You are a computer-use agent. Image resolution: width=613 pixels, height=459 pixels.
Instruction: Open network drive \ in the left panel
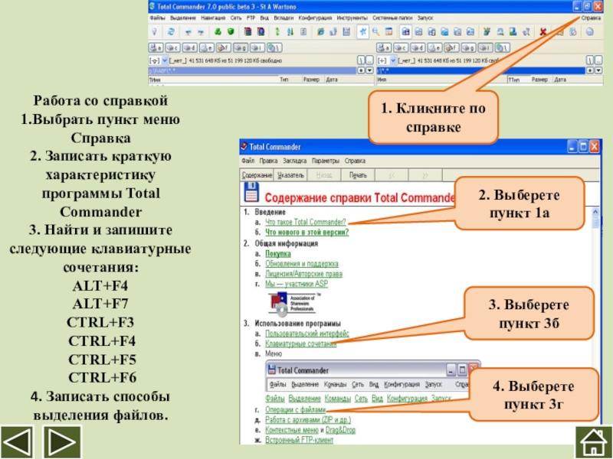(x=274, y=47)
